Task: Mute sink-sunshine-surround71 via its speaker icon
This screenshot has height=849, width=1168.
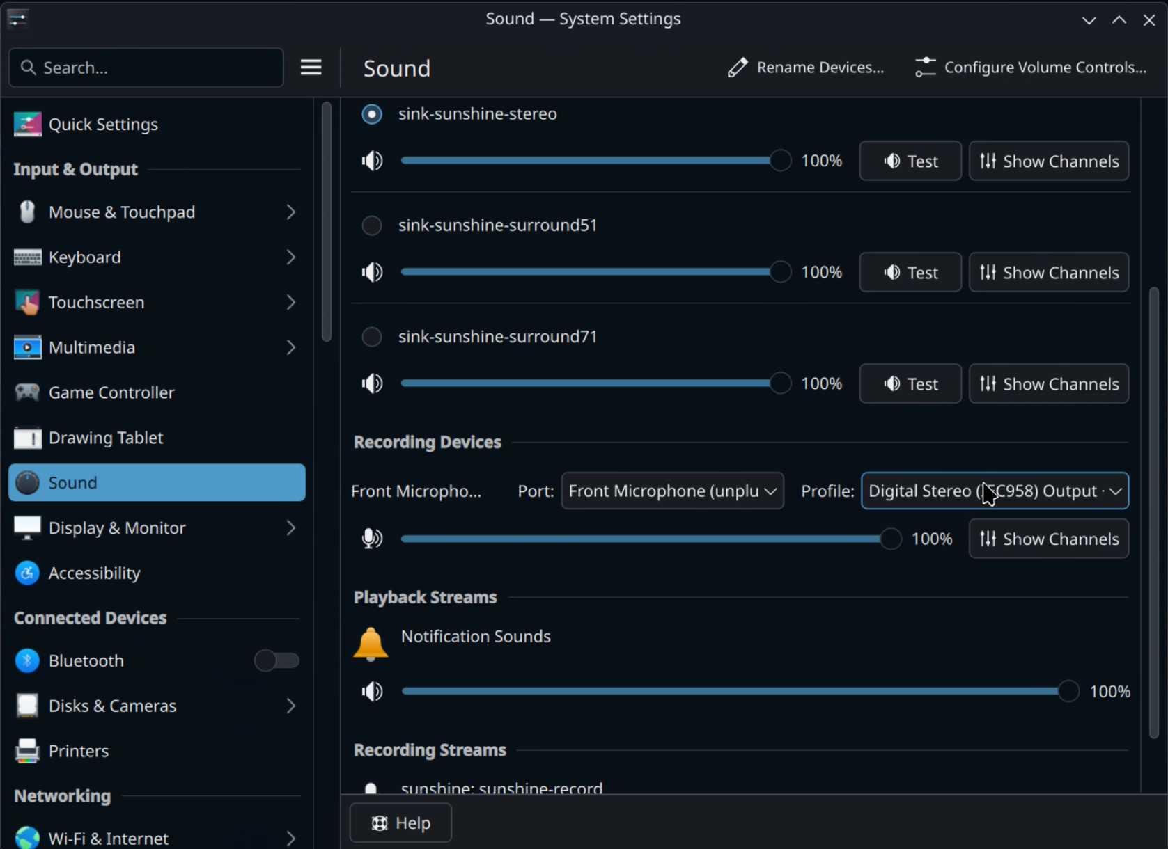Action: point(372,383)
